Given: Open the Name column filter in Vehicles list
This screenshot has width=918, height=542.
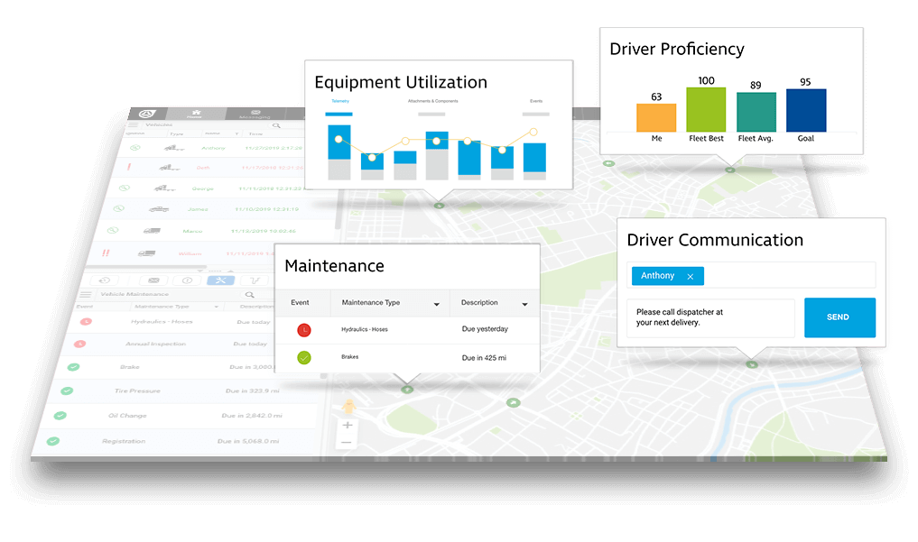Looking at the screenshot, I should [x=235, y=133].
